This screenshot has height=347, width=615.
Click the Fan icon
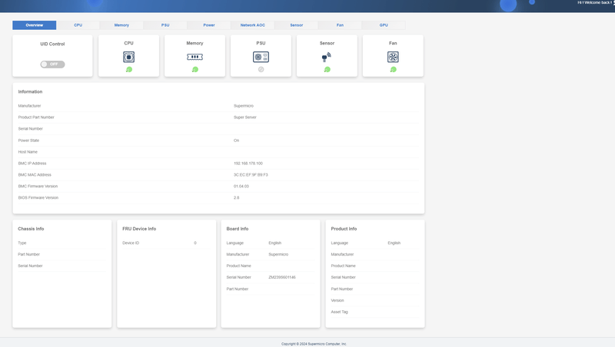tap(393, 57)
